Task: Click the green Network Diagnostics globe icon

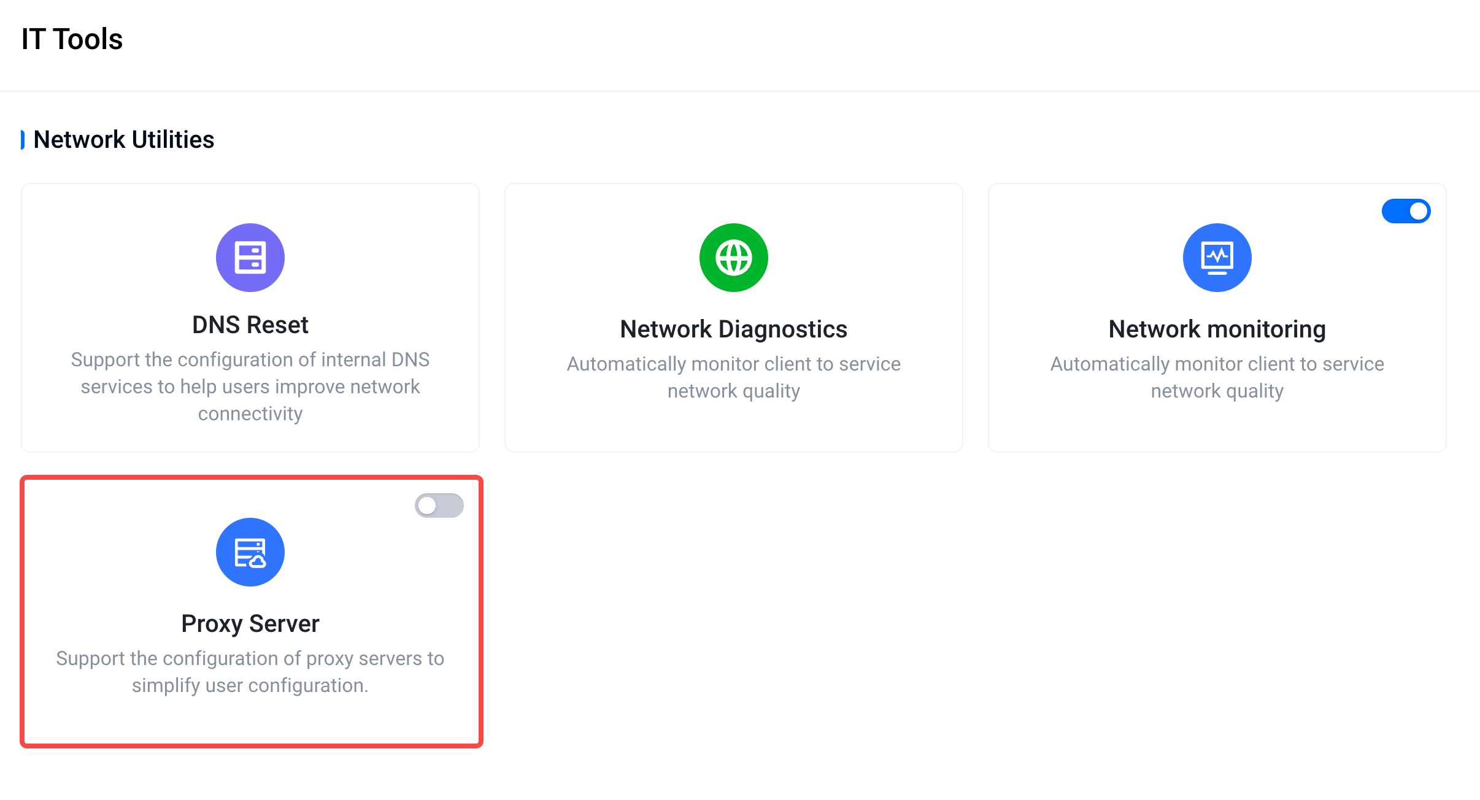Action: (733, 257)
